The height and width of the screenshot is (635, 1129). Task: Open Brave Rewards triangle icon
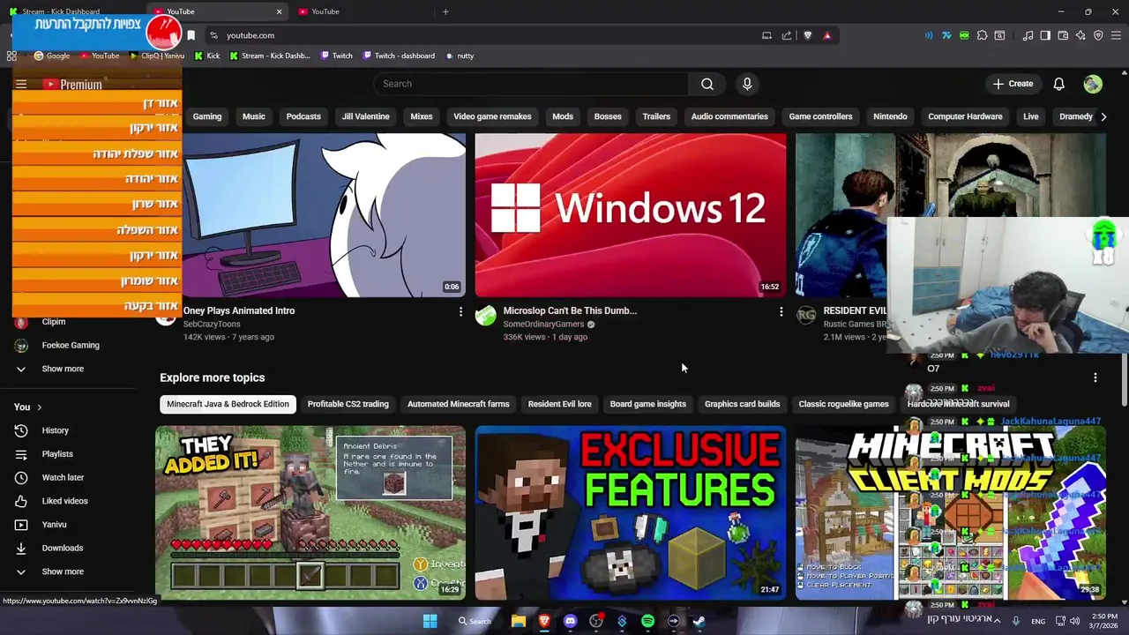(826, 35)
